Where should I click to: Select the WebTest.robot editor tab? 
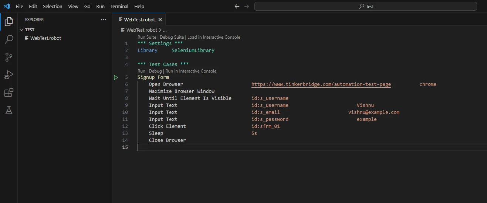(139, 20)
